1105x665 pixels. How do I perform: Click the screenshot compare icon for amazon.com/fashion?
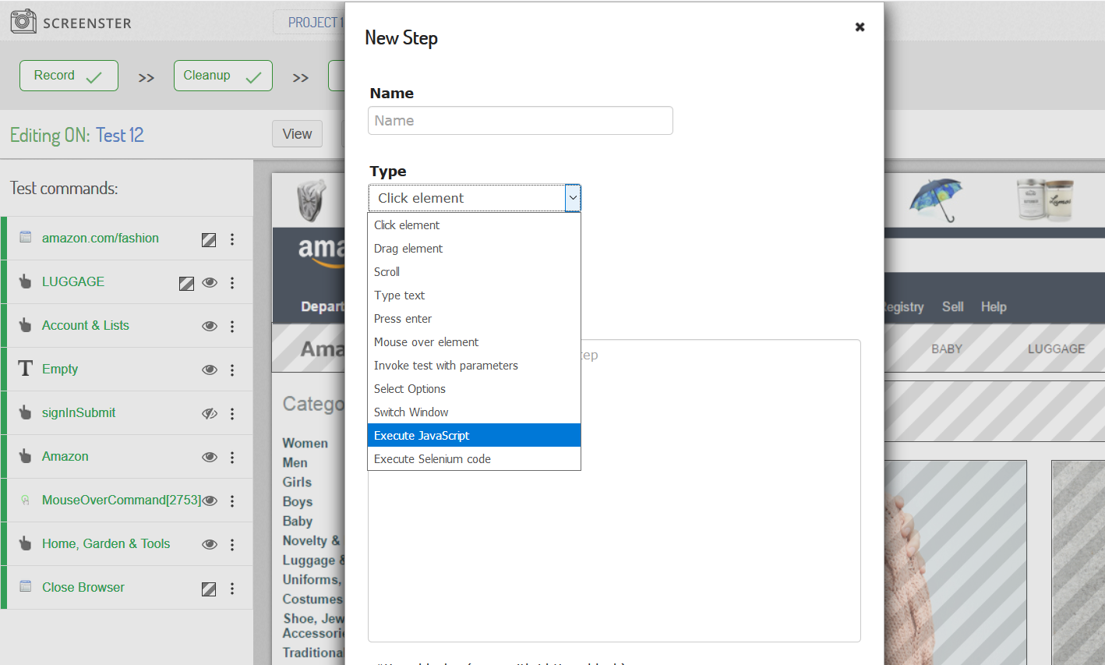tap(209, 240)
